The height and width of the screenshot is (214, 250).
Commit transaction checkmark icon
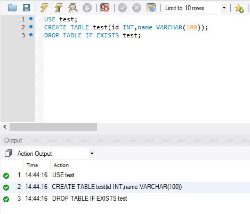(x=123, y=8)
